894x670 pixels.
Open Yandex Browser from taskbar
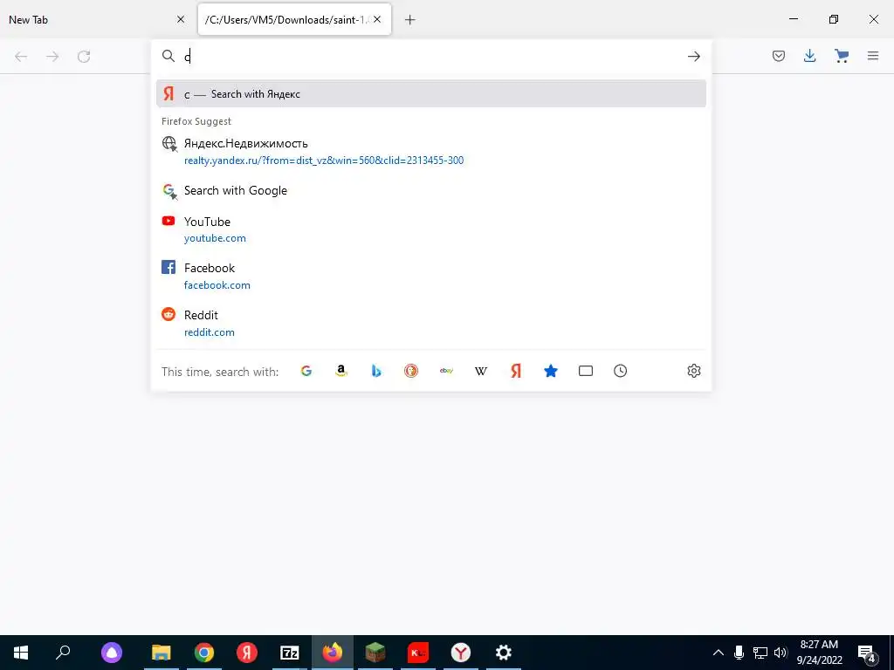click(x=461, y=653)
